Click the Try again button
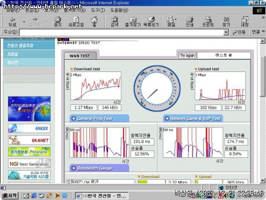This screenshot has width=266, height=200. pyautogui.click(x=187, y=55)
